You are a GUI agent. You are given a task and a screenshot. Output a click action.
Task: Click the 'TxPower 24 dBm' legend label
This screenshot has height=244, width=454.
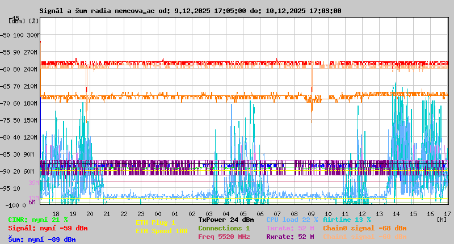point(226,219)
